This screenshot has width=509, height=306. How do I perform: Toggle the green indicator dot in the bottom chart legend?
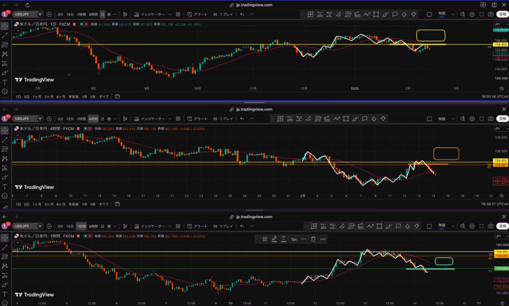(85, 236)
